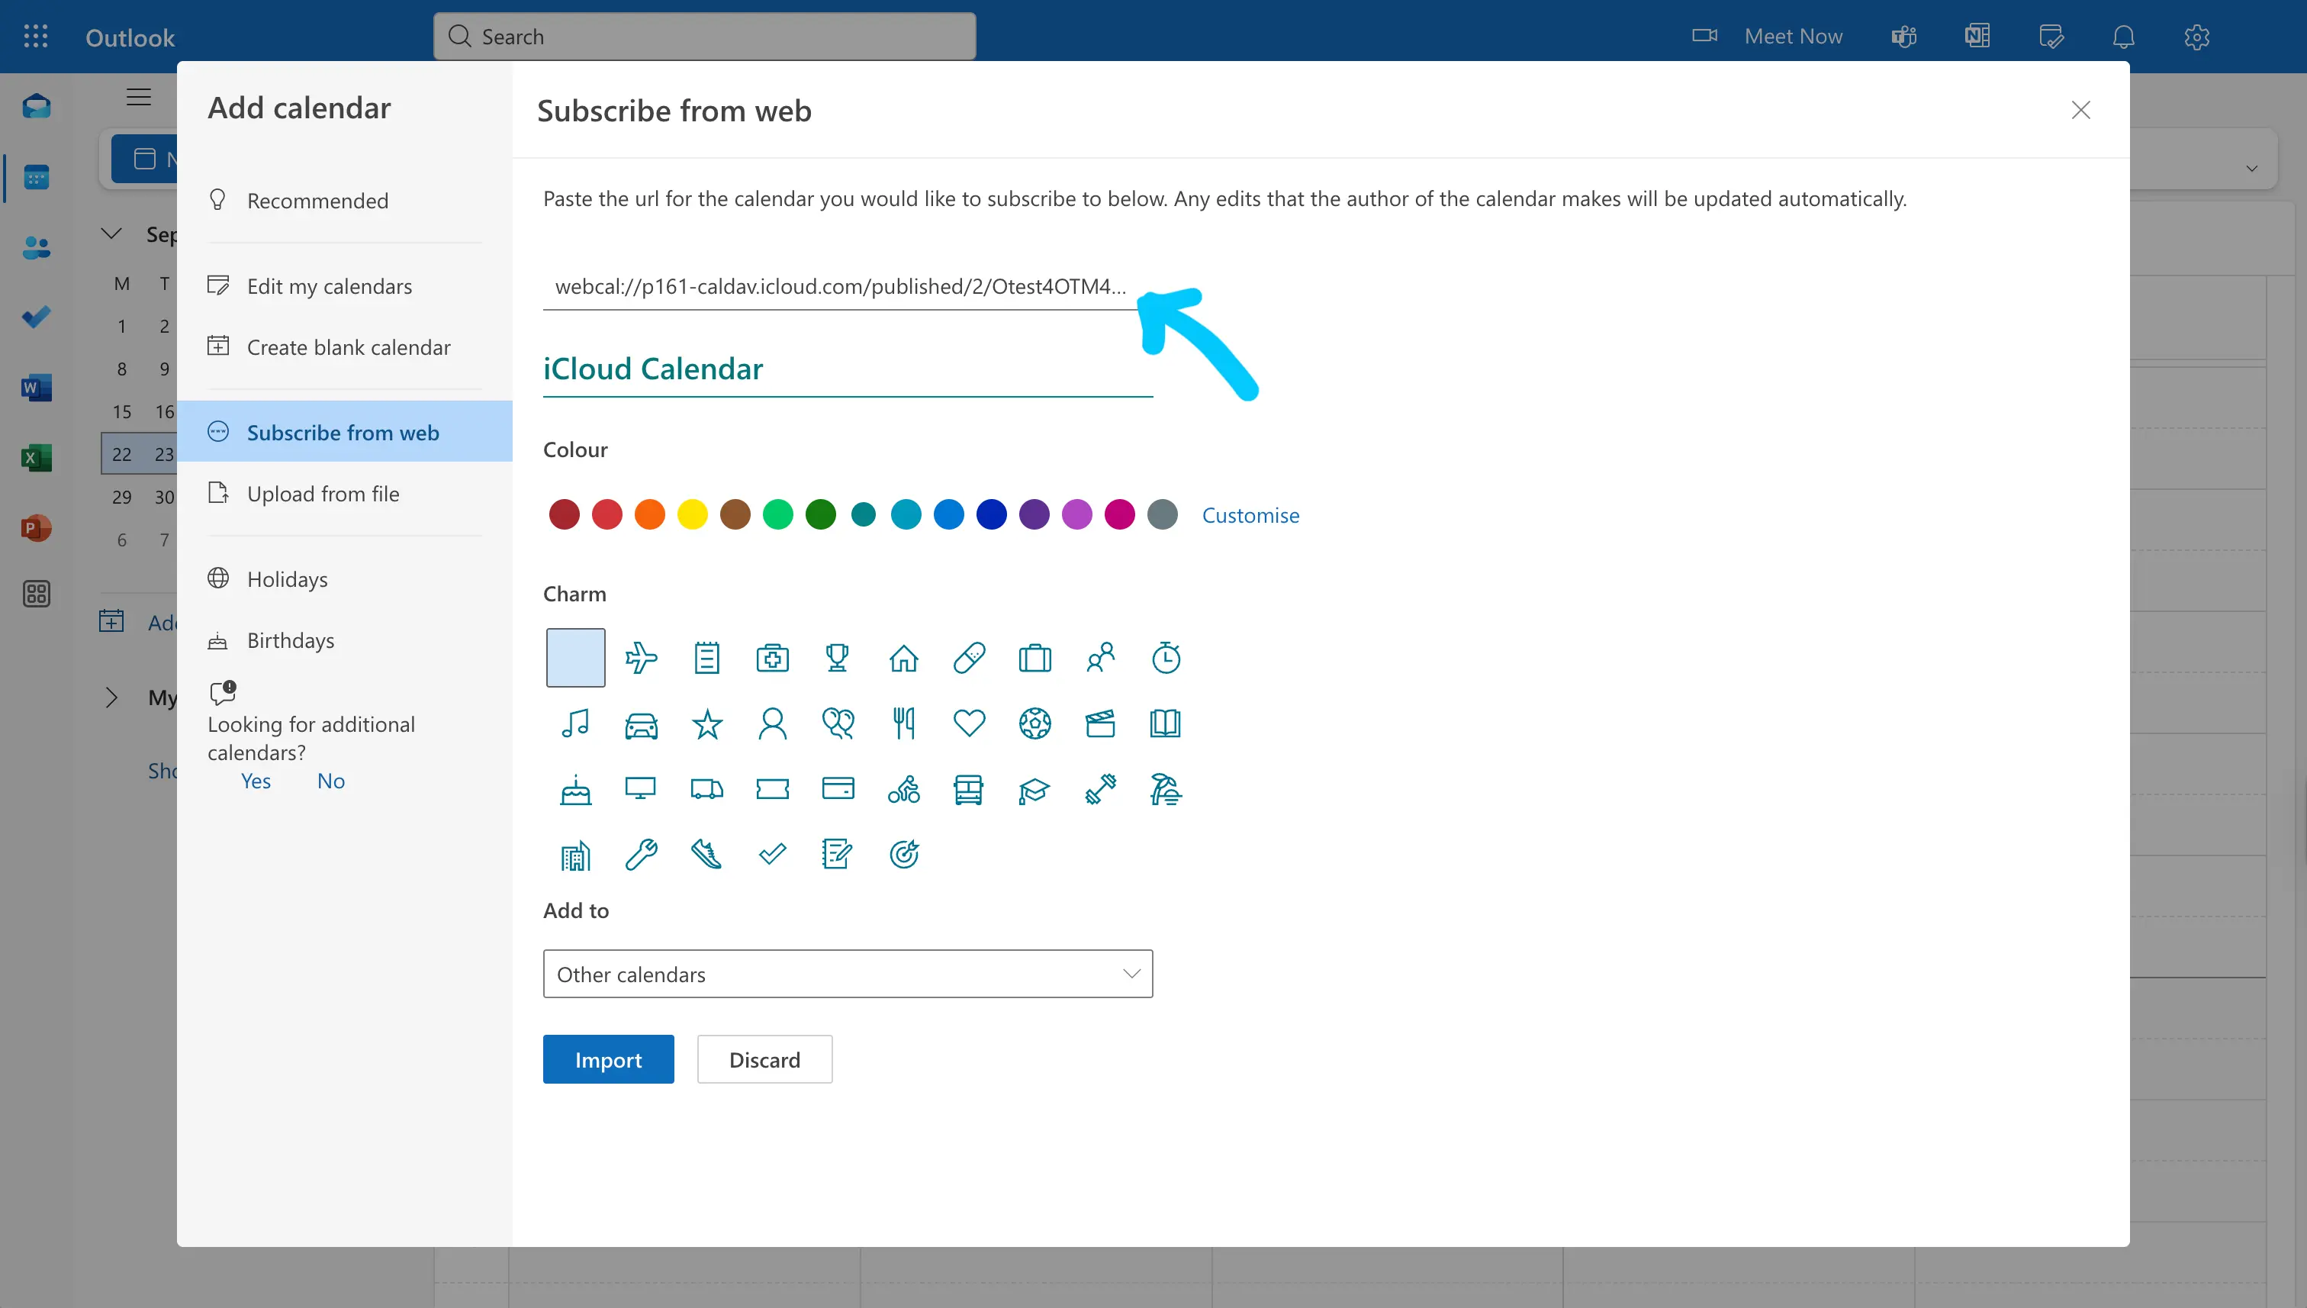The image size is (2307, 1308).
Task: Select the birthday cake charm
Action: [x=576, y=790]
